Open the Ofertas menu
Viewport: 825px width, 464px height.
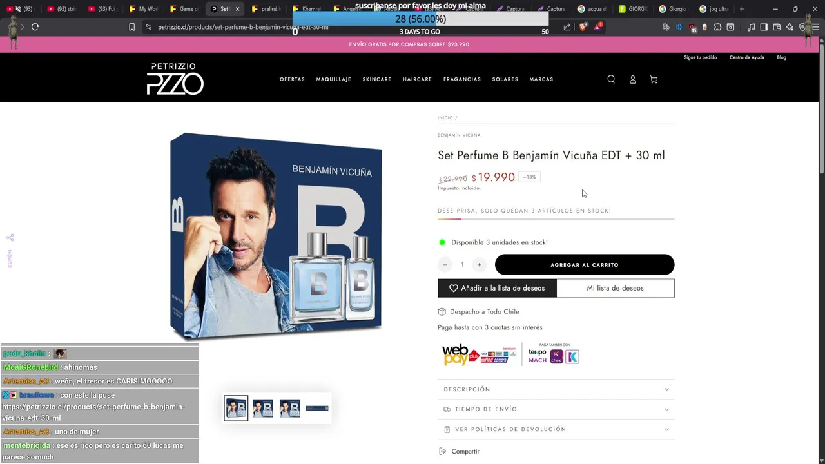click(x=292, y=79)
